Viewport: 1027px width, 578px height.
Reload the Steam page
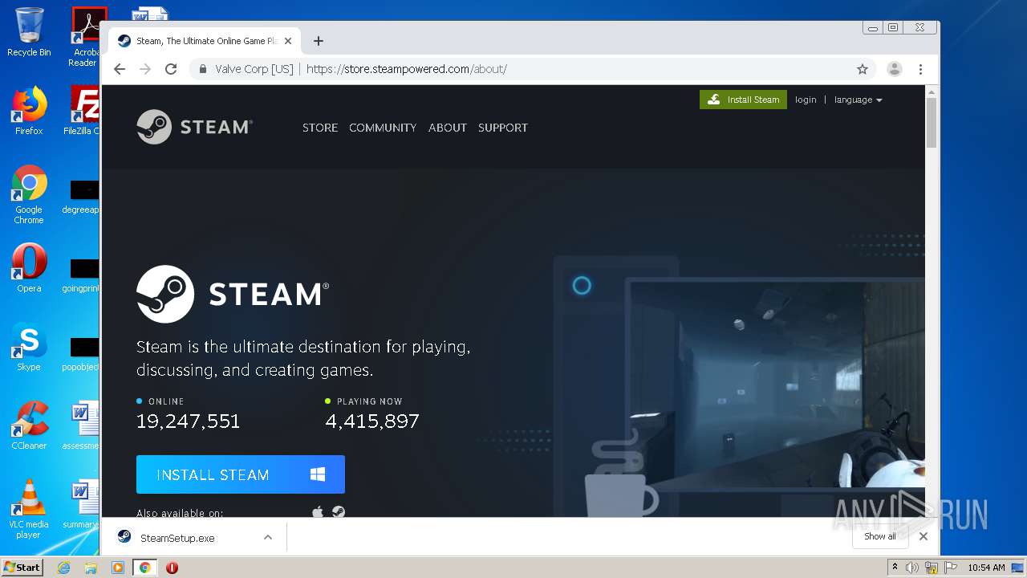(x=171, y=69)
